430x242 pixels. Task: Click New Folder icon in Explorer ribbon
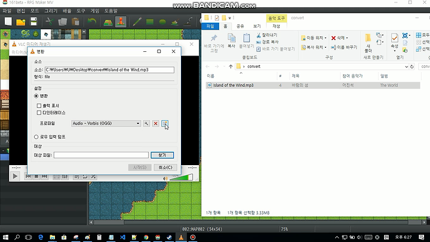(x=368, y=38)
